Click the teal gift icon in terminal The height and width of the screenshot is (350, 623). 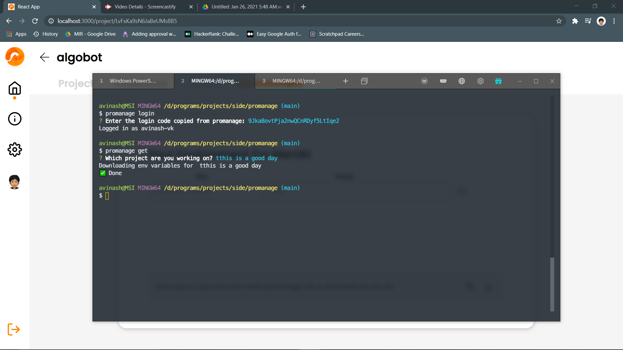click(498, 81)
